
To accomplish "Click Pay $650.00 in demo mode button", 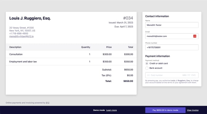I will [x=165, y=110].
